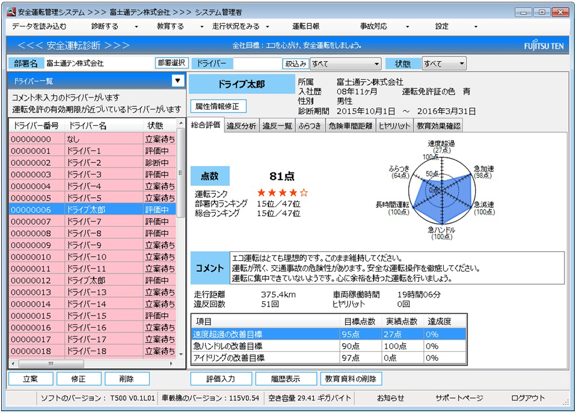Switch to the 違反分析 tab

coord(241,126)
